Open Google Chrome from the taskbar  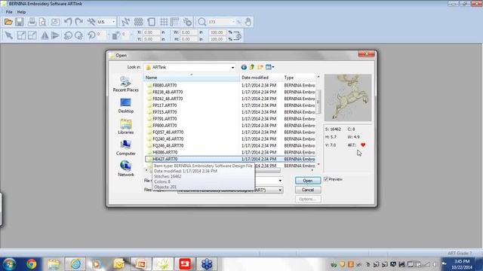click(x=31, y=264)
